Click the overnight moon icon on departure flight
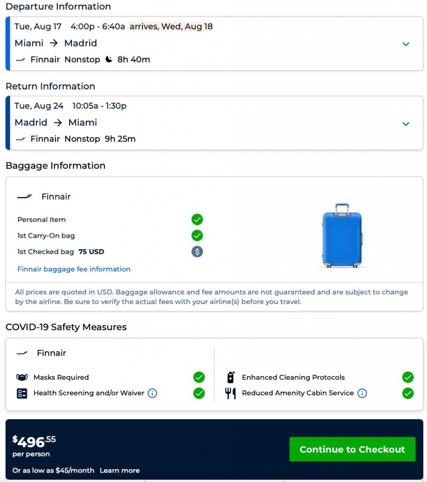The image size is (427, 482). (x=109, y=59)
